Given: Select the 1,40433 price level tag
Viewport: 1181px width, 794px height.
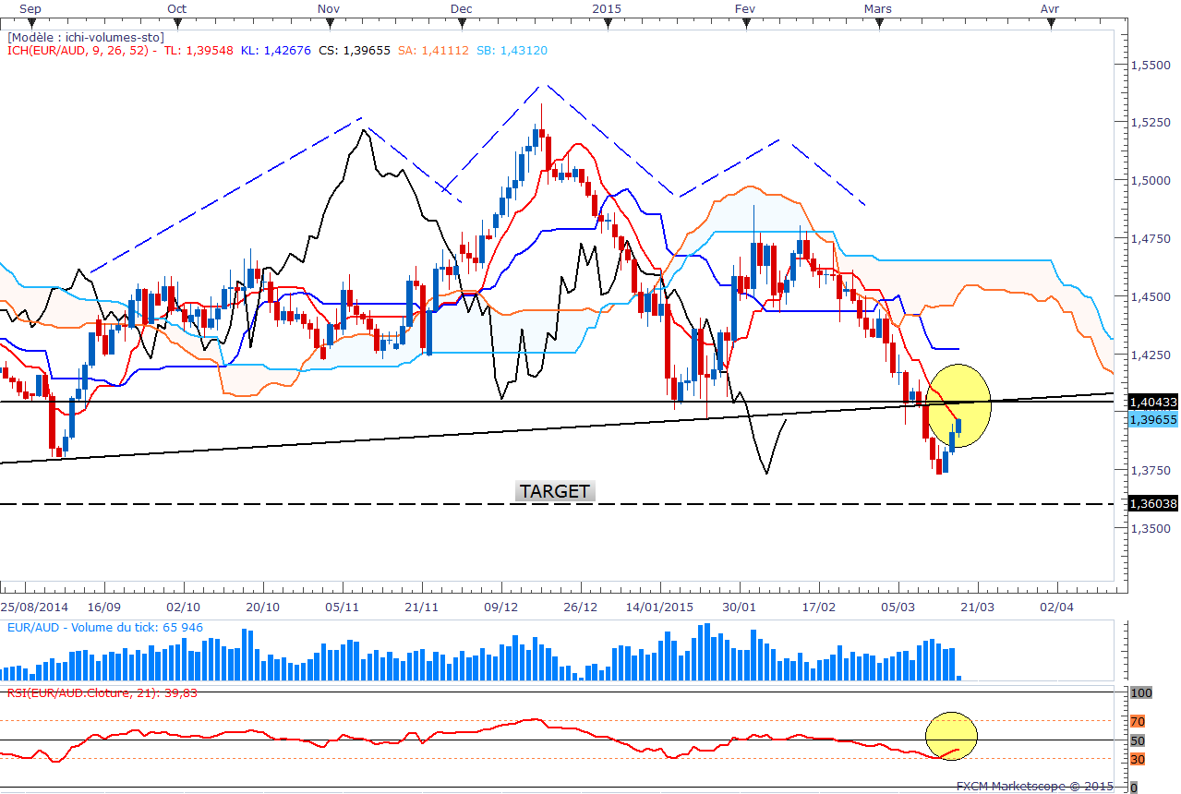Looking at the screenshot, I should [1153, 403].
